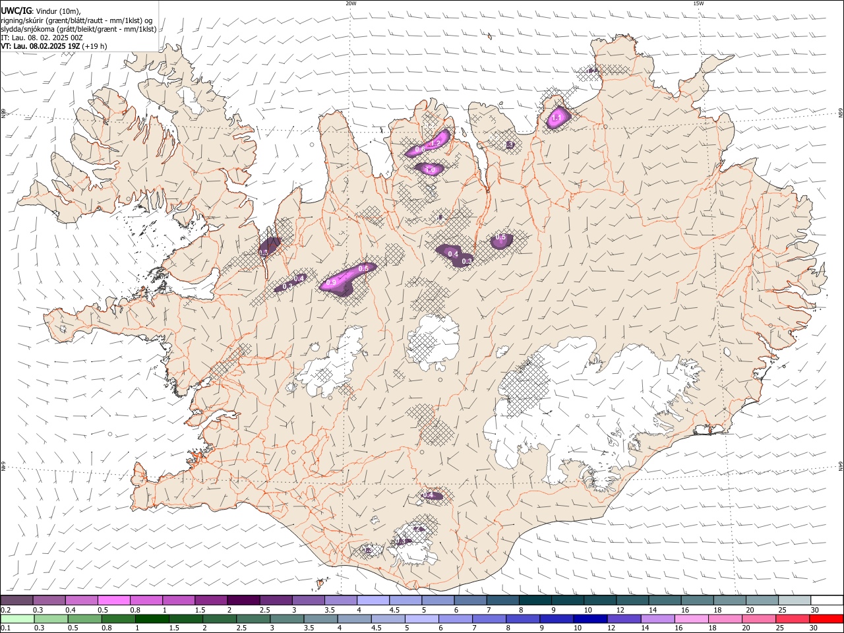Viewport: 844px width, 633px height.
Task: Click the "20W" longitude label
Action: (x=351, y=3)
